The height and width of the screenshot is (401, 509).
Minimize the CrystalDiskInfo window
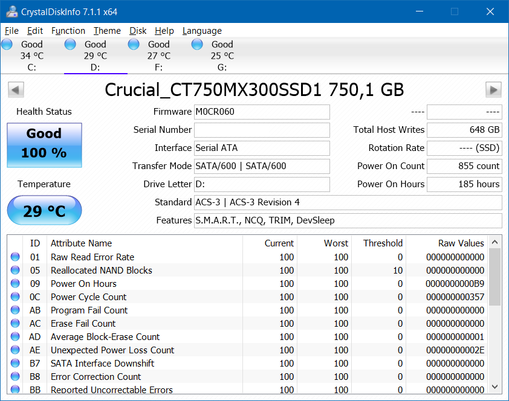420,11
